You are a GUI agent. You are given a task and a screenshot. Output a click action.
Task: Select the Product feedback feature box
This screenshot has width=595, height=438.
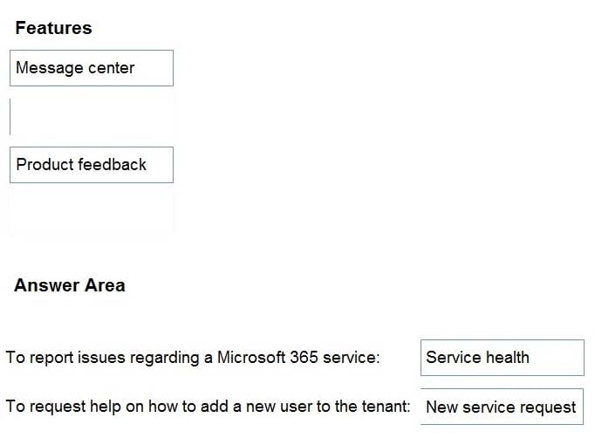point(92,165)
